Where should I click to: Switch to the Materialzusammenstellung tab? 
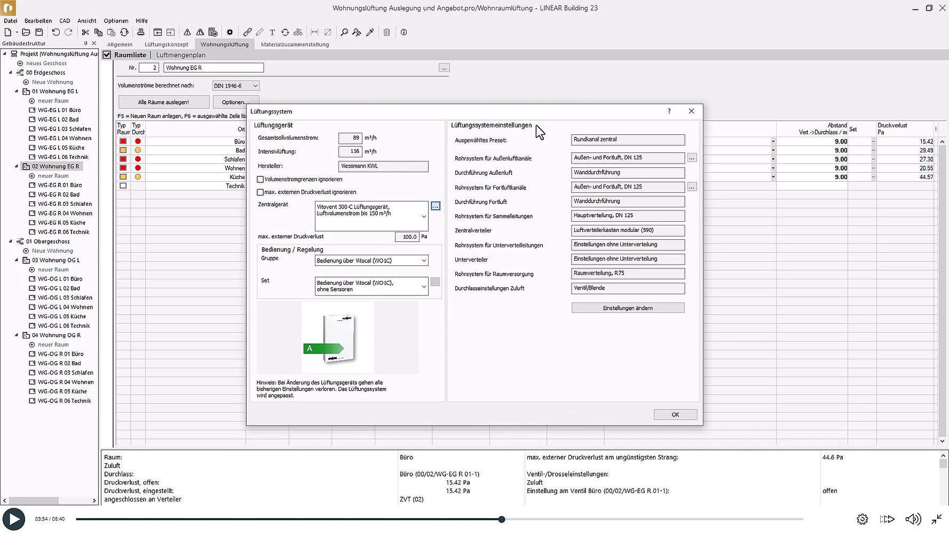pyautogui.click(x=295, y=45)
